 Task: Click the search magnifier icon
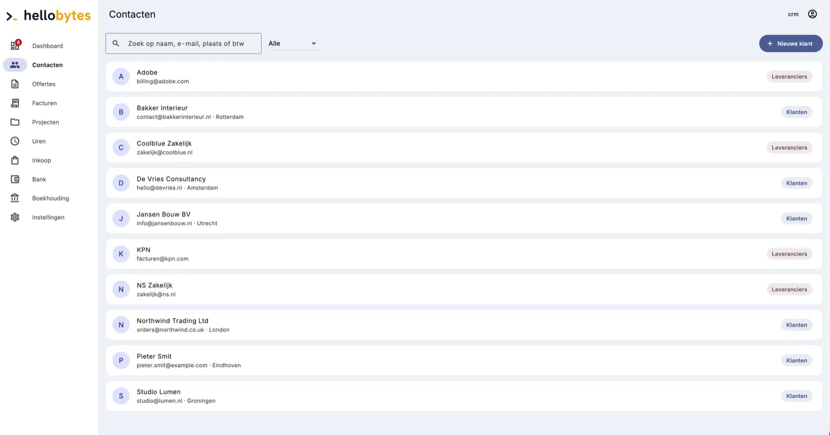tap(116, 43)
